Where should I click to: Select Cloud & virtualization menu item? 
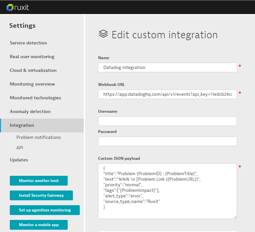[x=33, y=70]
